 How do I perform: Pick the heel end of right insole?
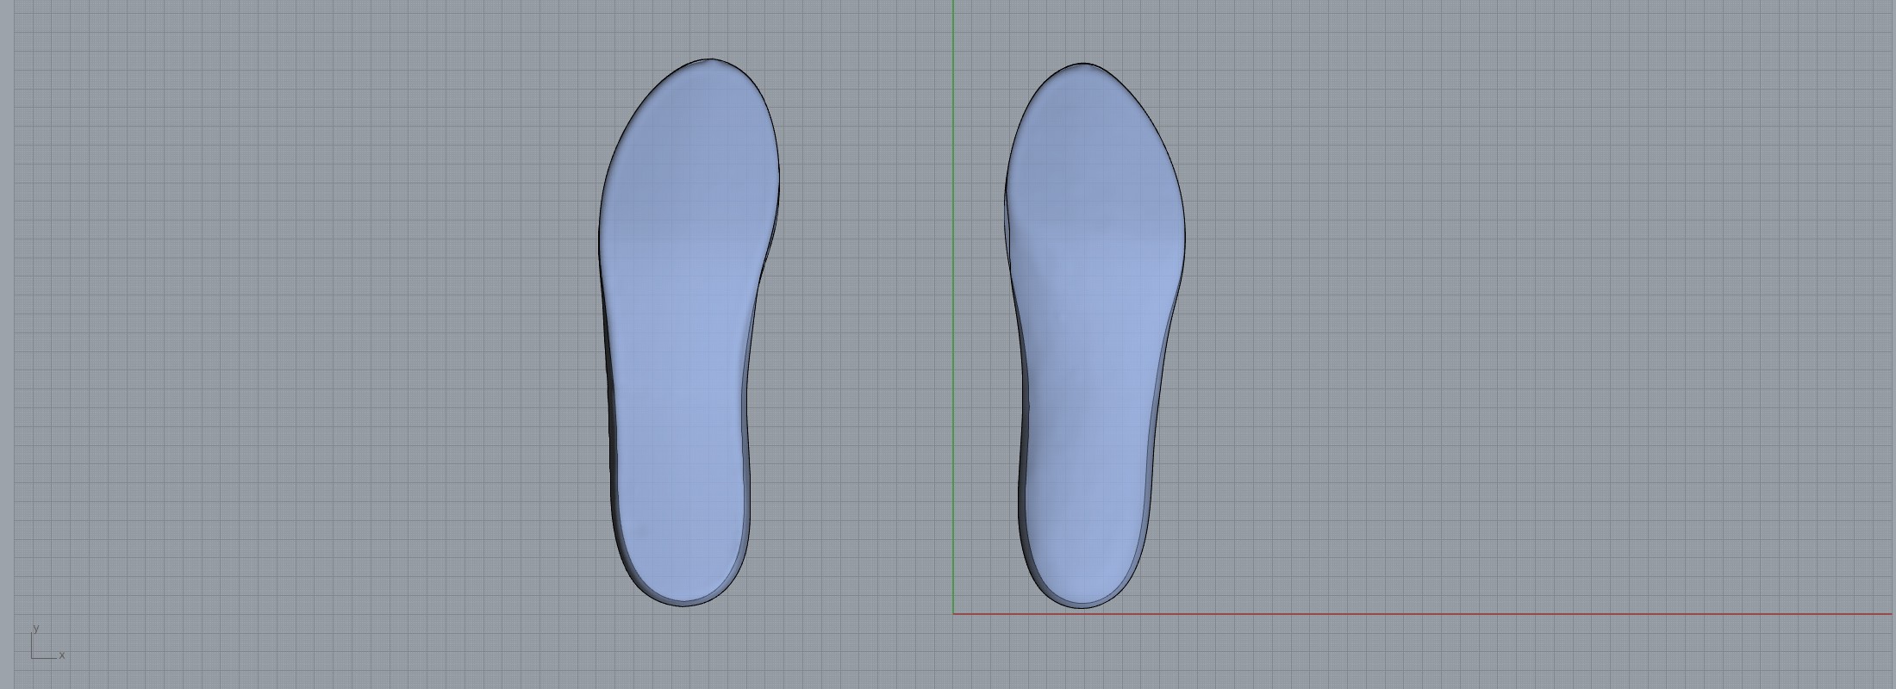(1081, 606)
